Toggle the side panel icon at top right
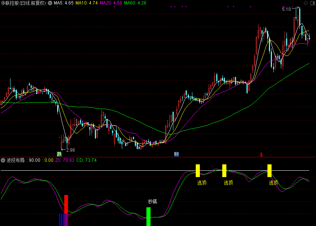 tap(313, 3)
